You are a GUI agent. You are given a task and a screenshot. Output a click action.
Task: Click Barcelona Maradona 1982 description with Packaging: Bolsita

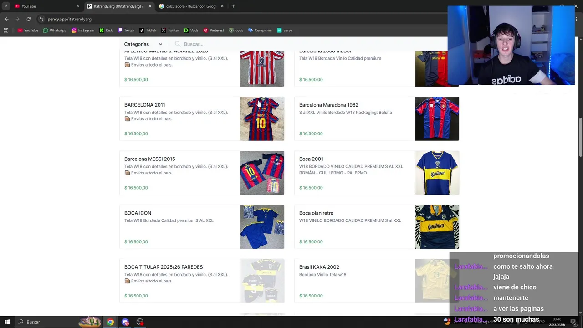tap(346, 113)
